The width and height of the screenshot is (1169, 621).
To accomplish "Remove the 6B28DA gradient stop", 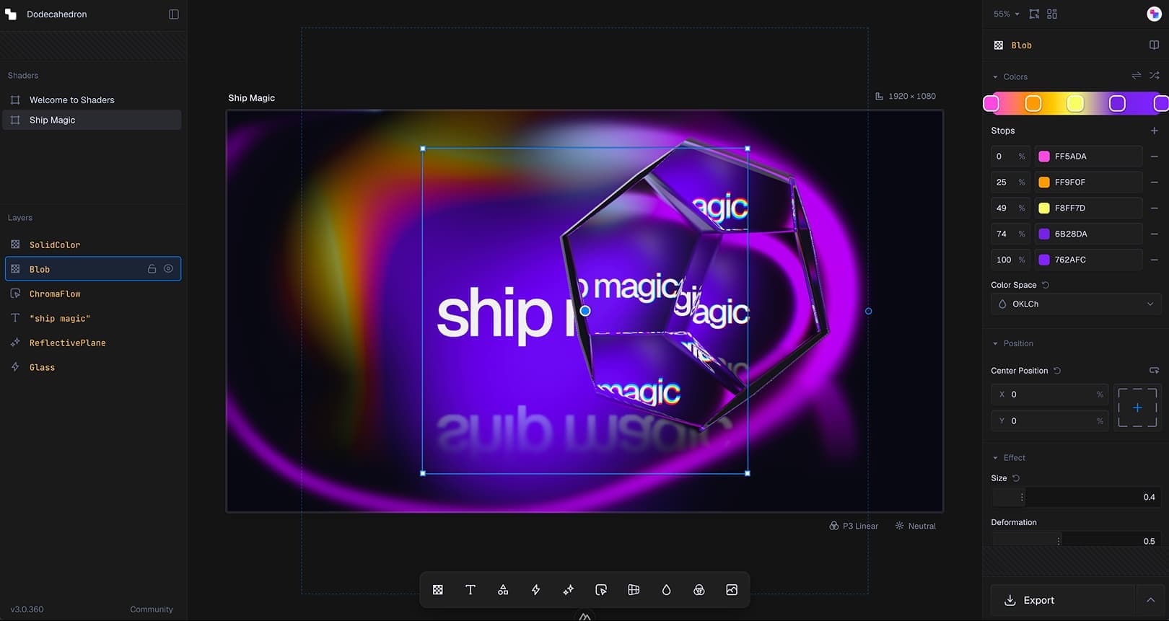I will pyautogui.click(x=1154, y=234).
